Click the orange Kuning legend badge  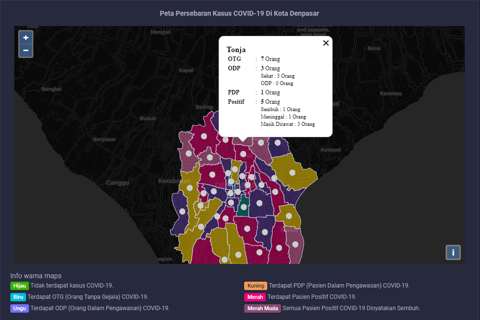coord(255,286)
